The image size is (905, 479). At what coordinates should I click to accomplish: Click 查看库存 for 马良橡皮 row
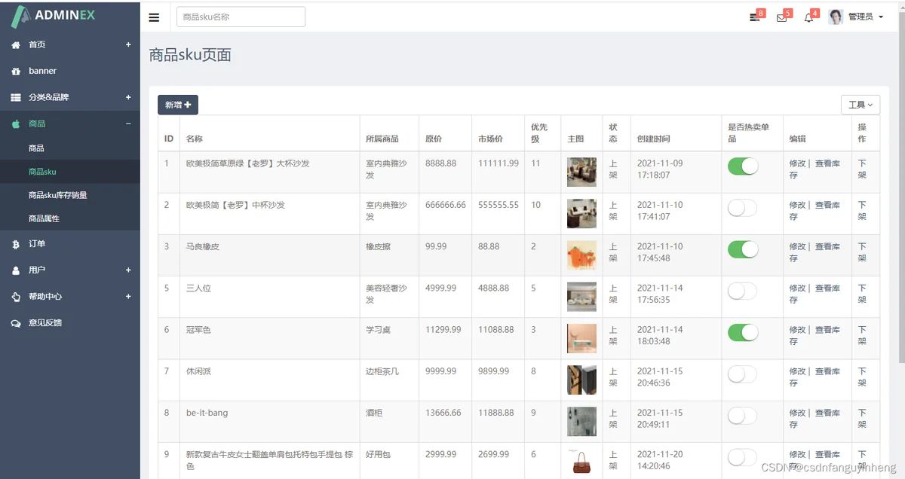[814, 252]
